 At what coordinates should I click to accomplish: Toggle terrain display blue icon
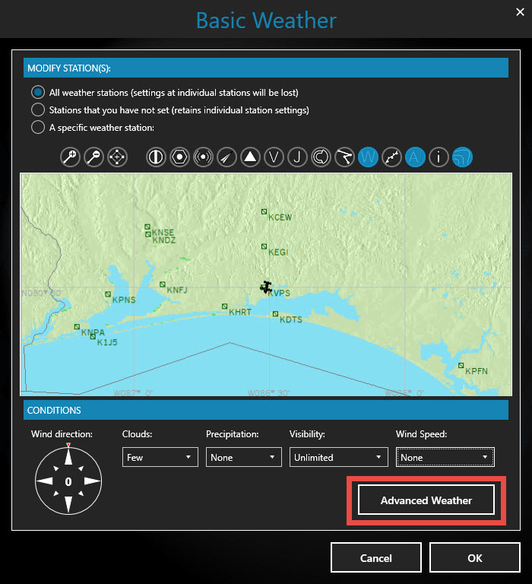(462, 157)
